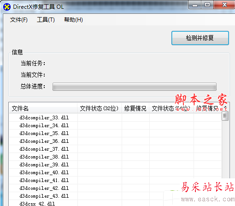Select row d3dcompiler_33.dll
235x206 pixels.
115,118
